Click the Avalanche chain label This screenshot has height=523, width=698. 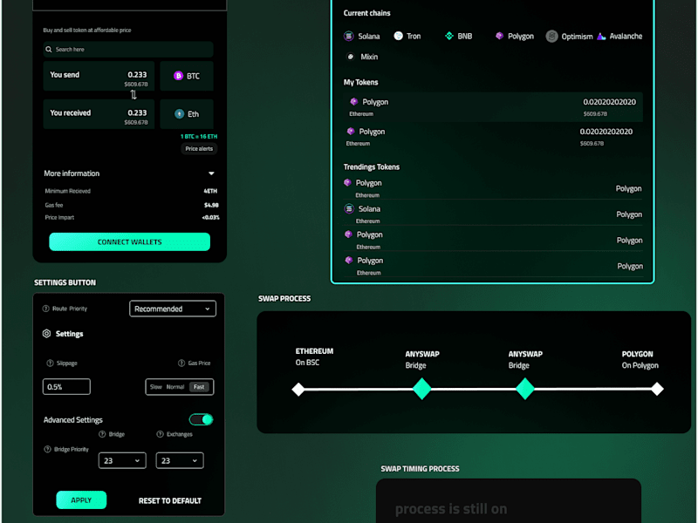pos(626,36)
